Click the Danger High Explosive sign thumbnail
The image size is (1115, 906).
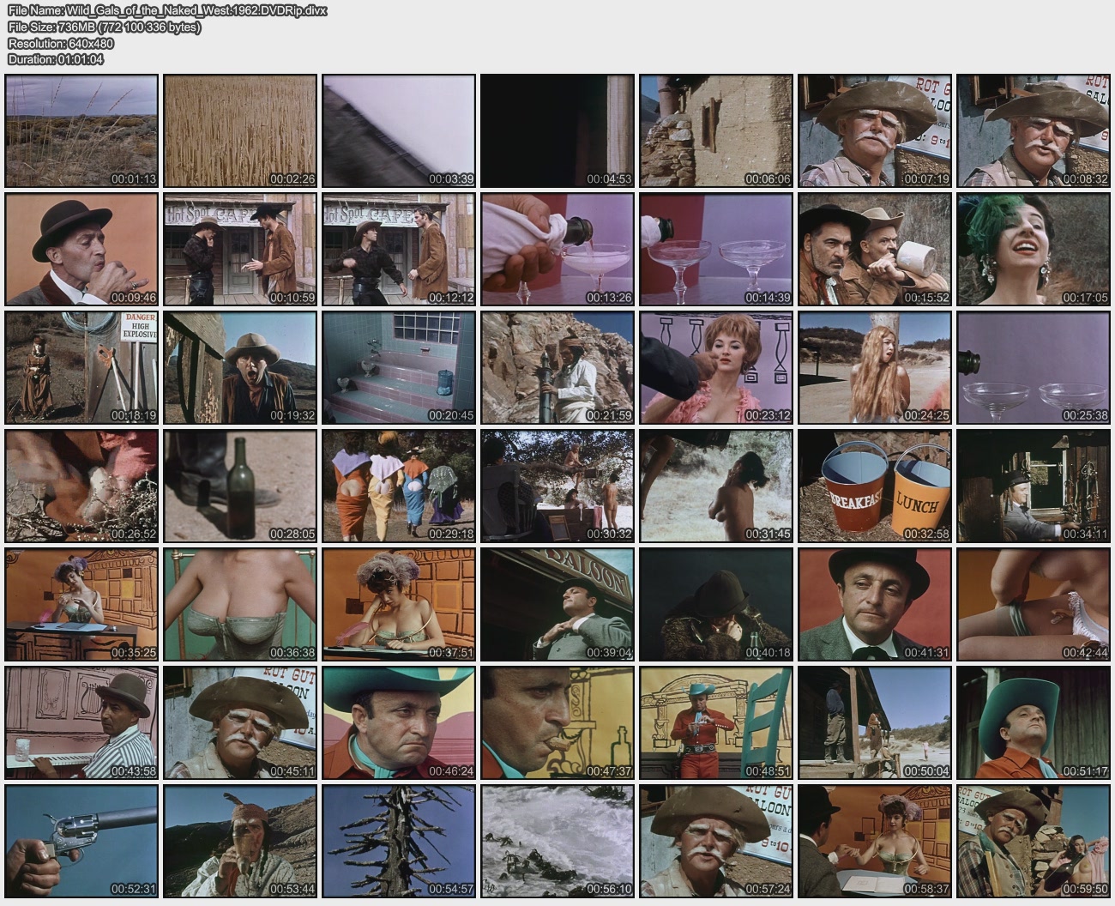pos(81,367)
